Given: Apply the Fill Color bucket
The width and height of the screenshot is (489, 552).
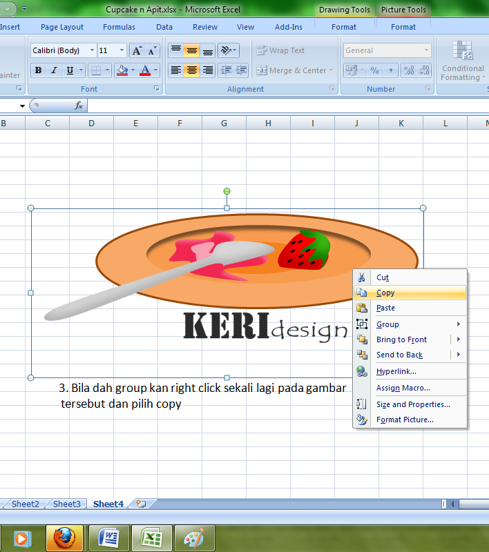Looking at the screenshot, I should point(122,70).
